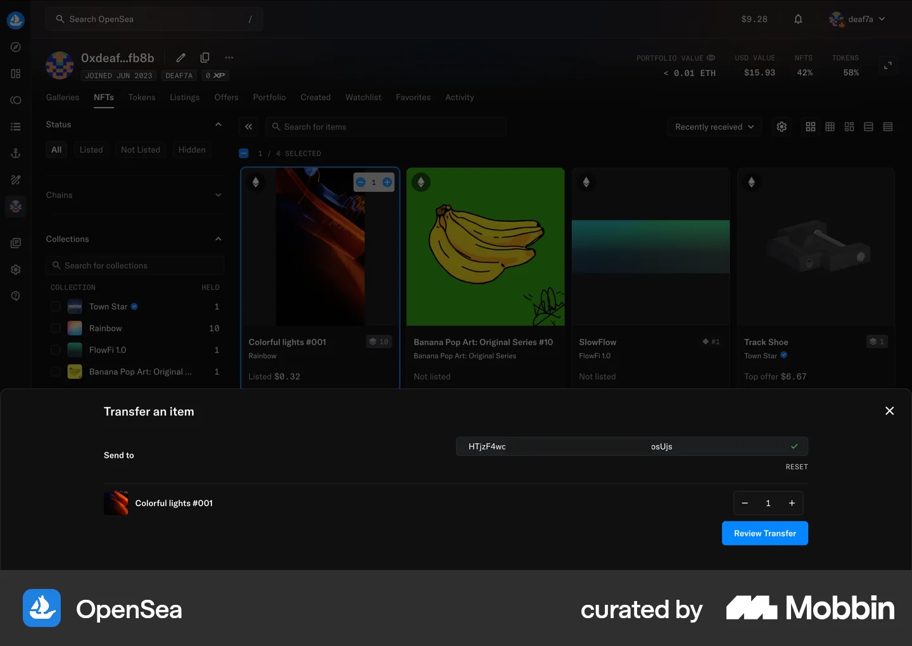Open item display settings gear icon
Screen dimensions: 912x646
pos(782,127)
